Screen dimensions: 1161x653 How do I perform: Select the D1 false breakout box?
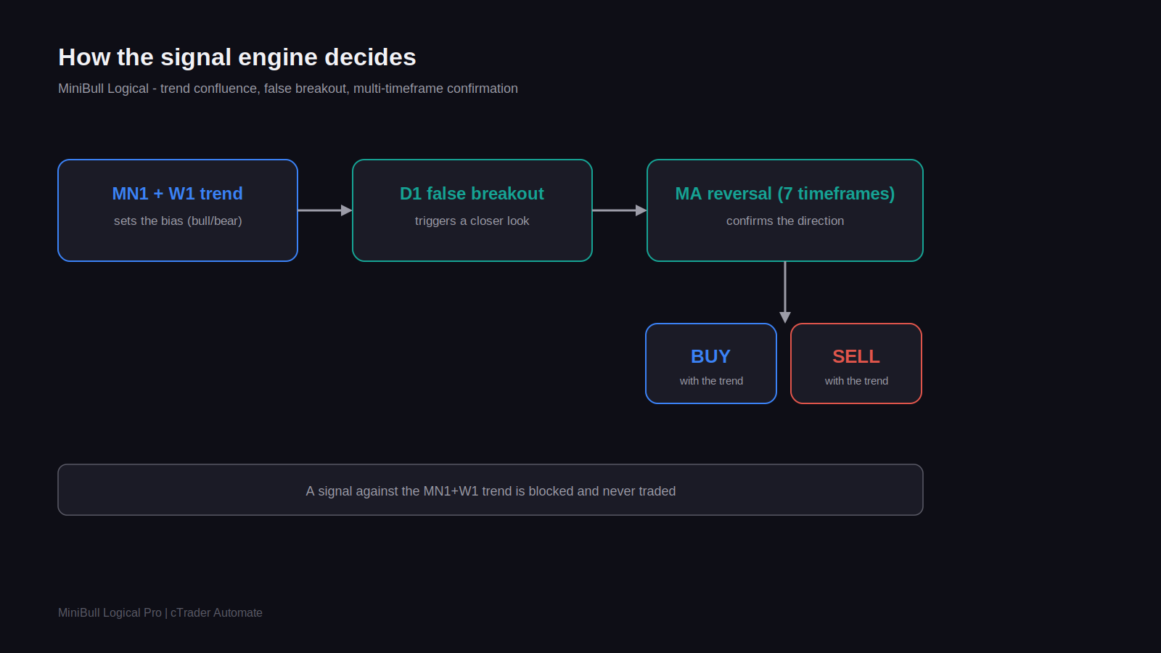[472, 210]
